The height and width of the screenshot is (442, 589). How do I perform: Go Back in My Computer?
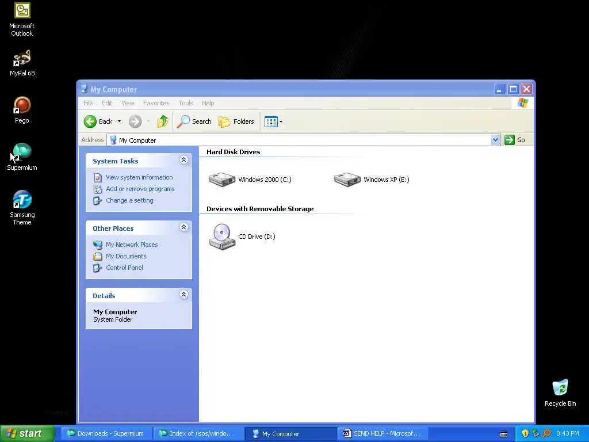pos(98,121)
